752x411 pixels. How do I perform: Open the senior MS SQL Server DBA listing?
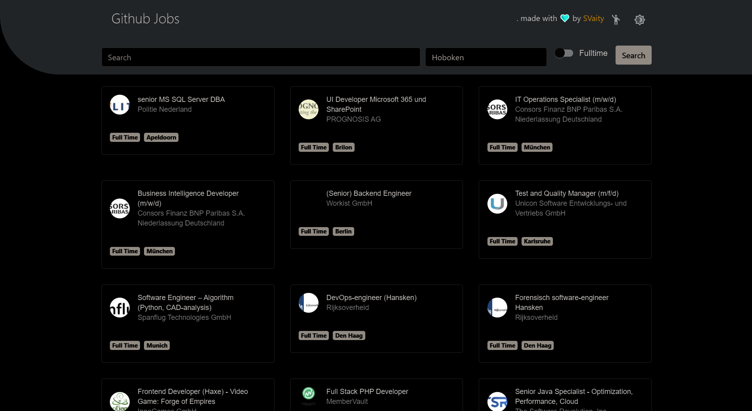tap(181, 99)
